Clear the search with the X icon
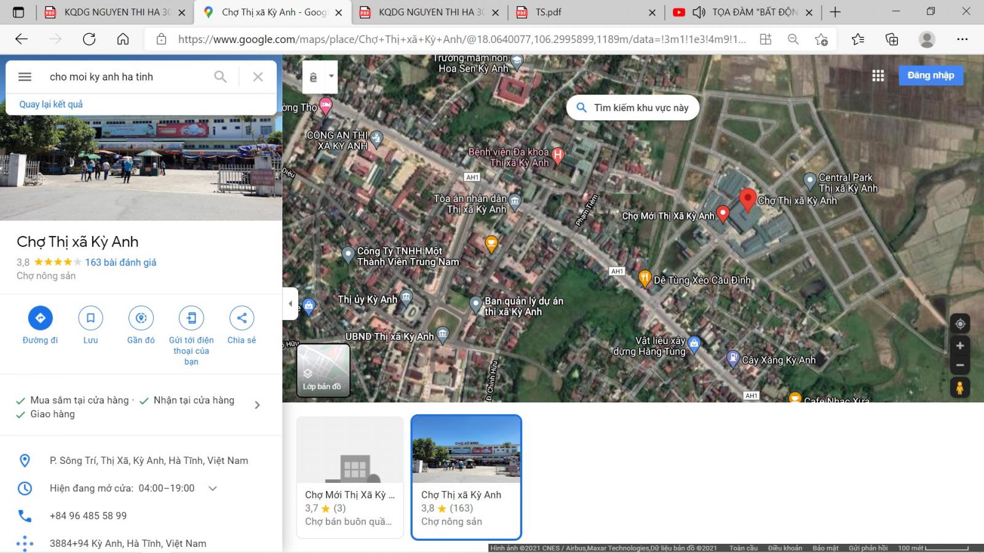This screenshot has width=984, height=553. click(x=258, y=77)
